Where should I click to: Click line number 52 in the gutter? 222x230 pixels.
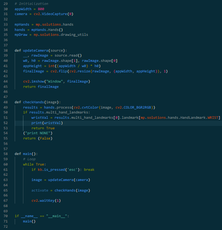click(6, 123)
